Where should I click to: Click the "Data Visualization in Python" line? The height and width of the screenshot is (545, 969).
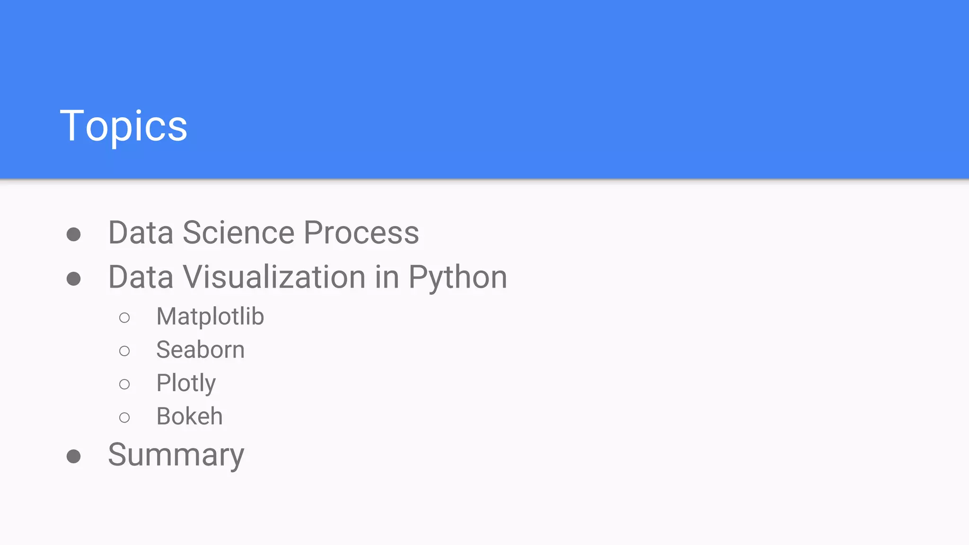(x=308, y=277)
